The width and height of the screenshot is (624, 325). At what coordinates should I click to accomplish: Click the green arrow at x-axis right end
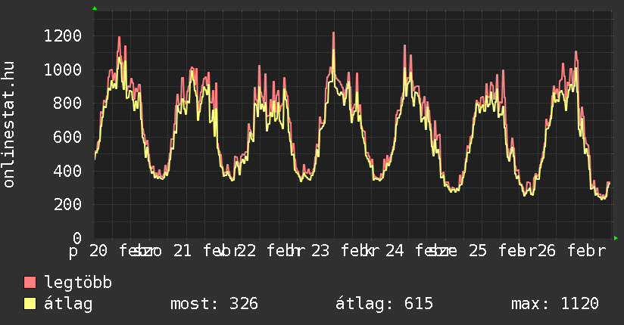[616, 238]
